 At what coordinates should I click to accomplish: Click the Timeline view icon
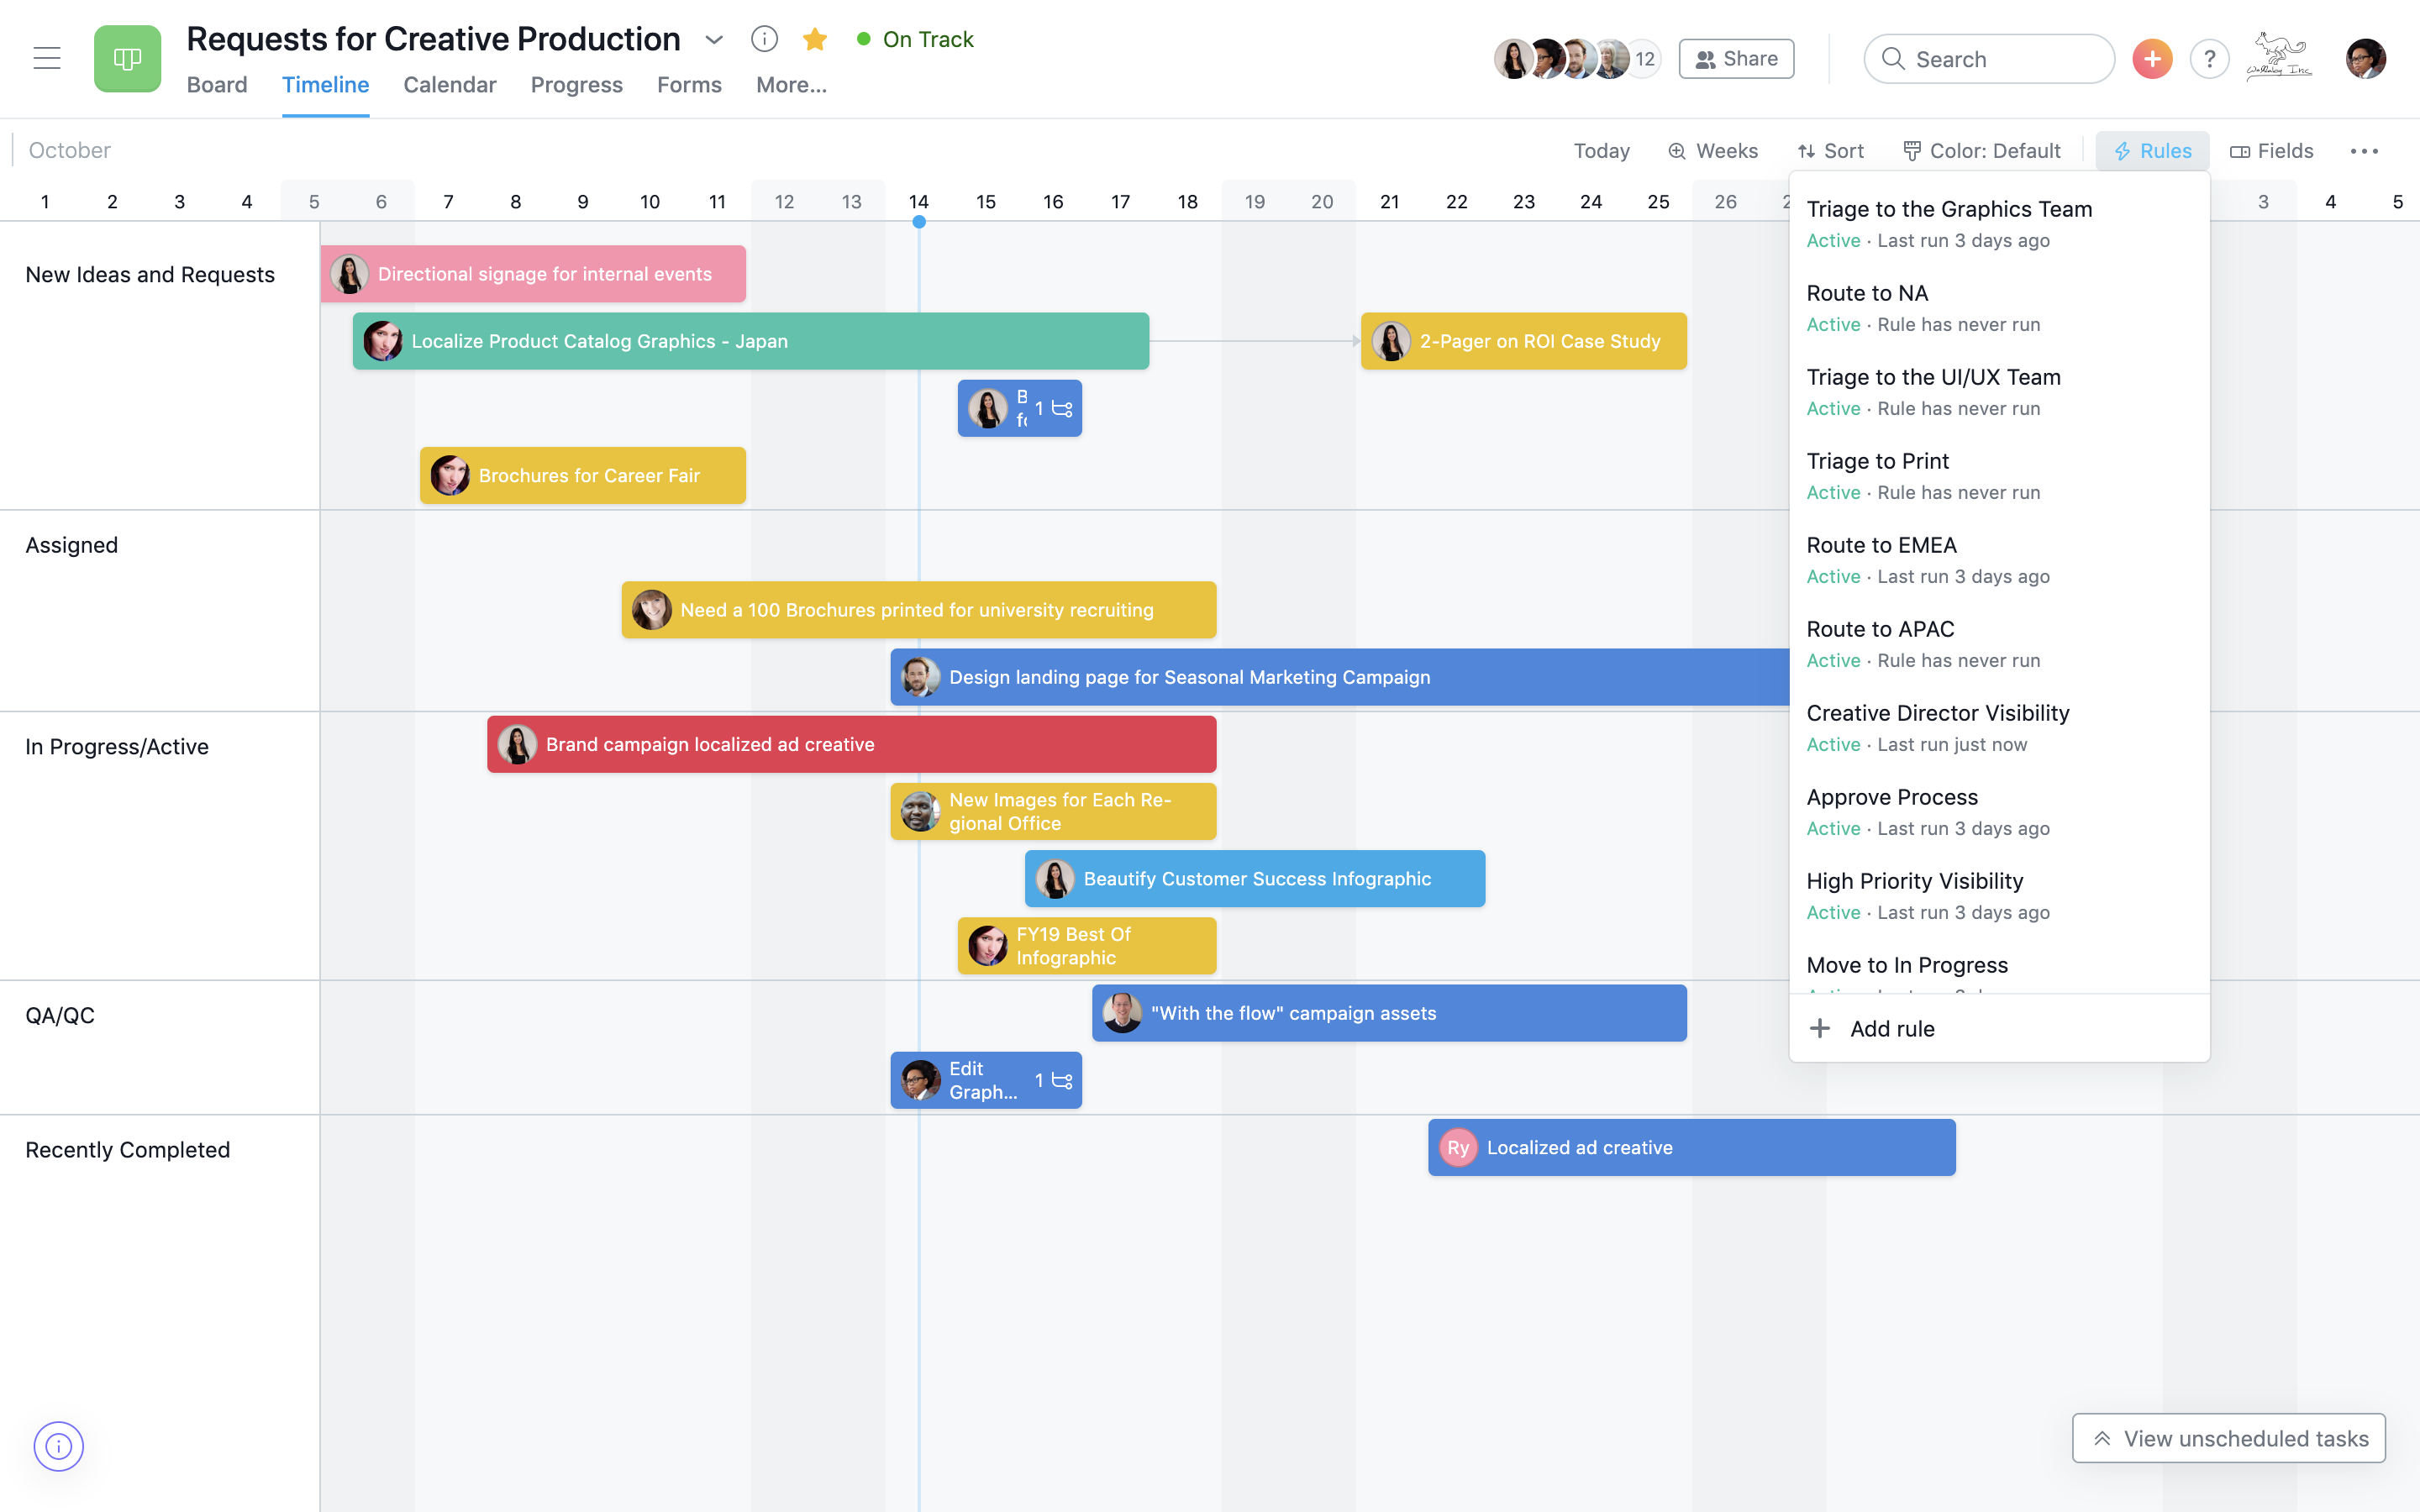[326, 84]
